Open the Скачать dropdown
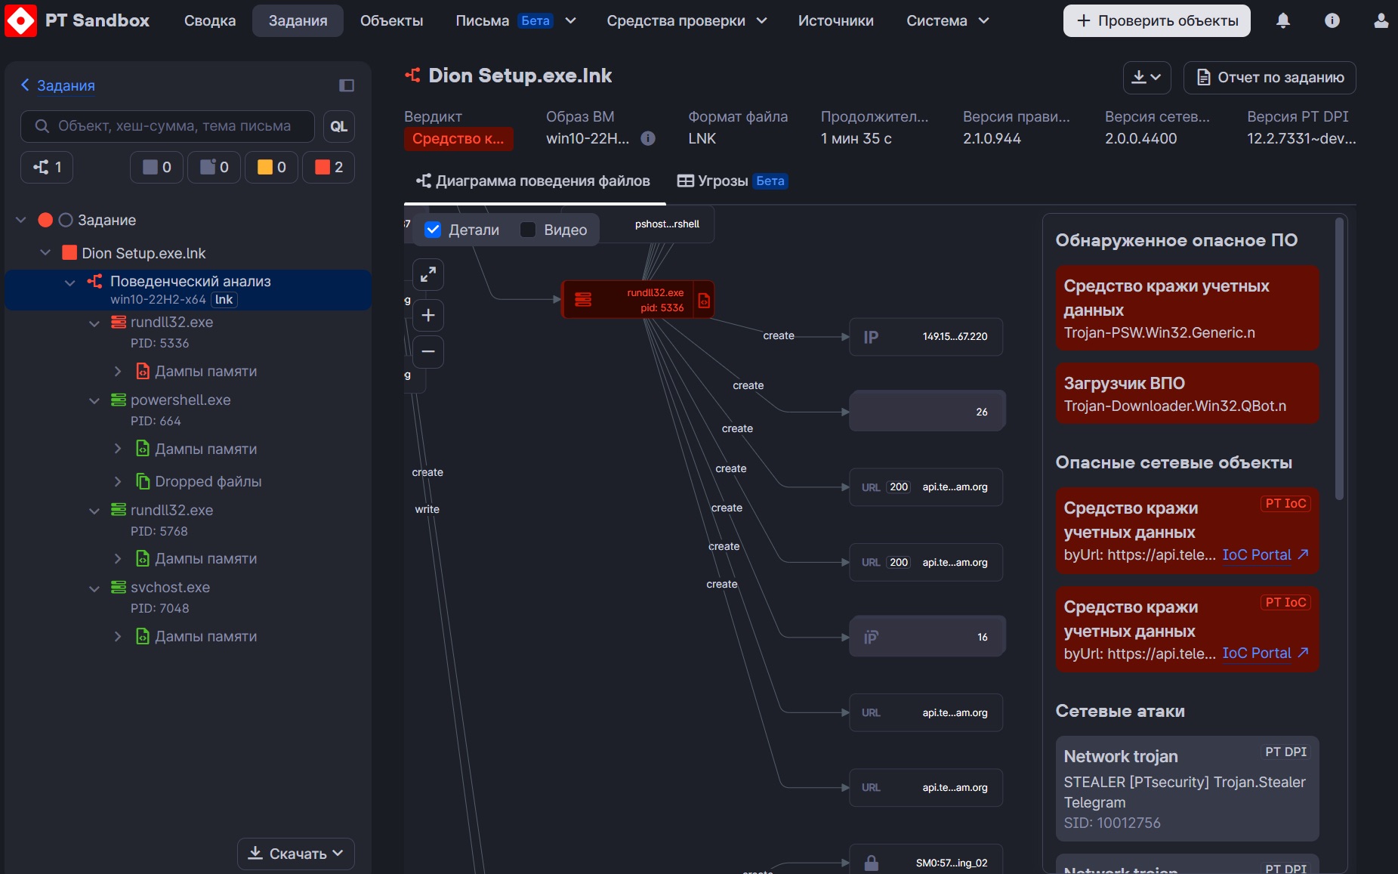The image size is (1398, 874). (296, 854)
